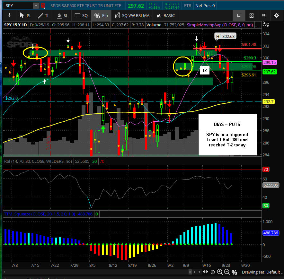Select the $L price level tool
Viewport: 284px width, 279px height.
(x=62, y=15)
